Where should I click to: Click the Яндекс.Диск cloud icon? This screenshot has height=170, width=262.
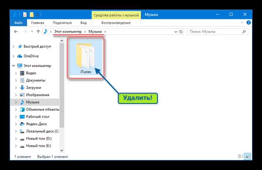22,124
